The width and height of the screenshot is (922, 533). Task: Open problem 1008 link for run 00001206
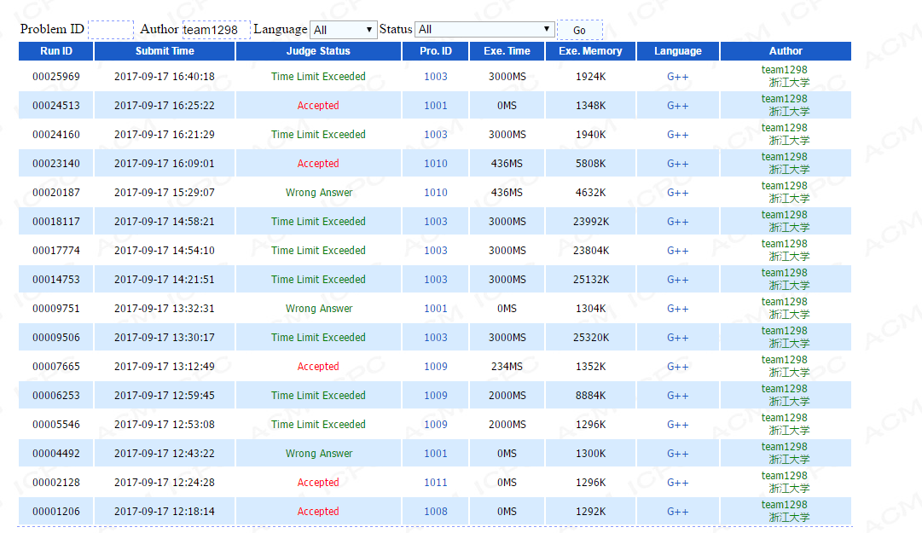(x=435, y=512)
